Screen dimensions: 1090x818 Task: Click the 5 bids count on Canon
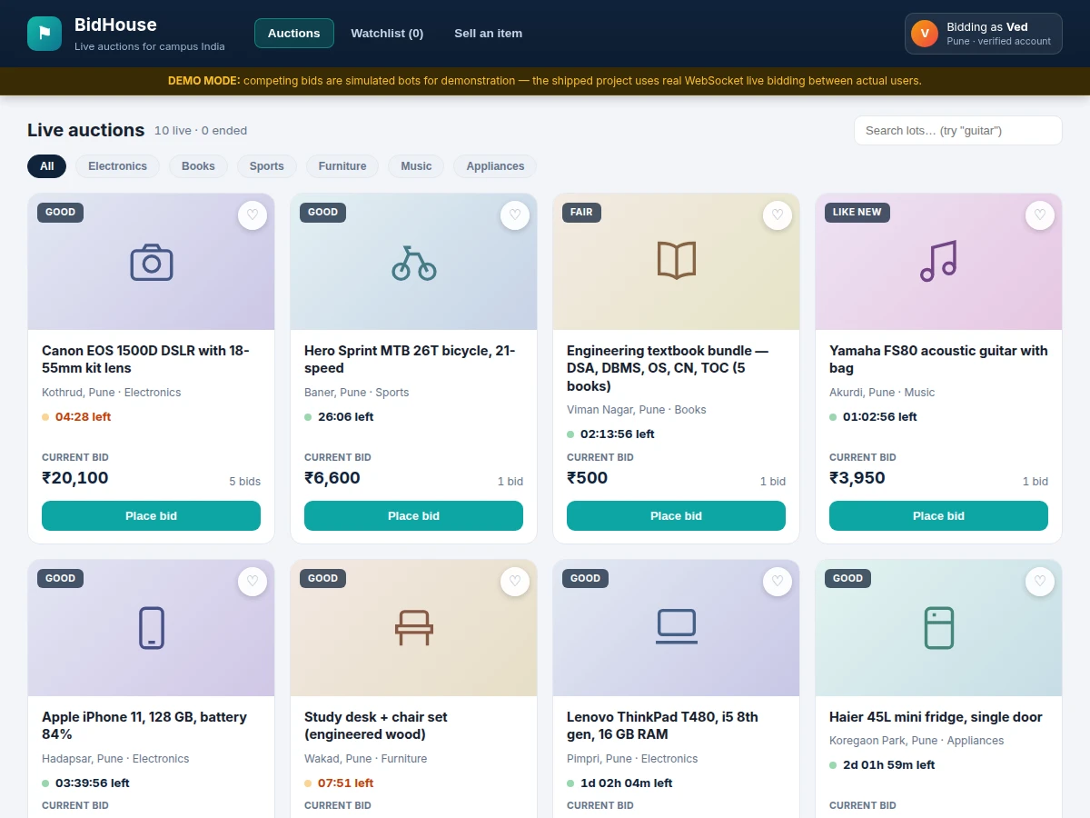point(244,482)
